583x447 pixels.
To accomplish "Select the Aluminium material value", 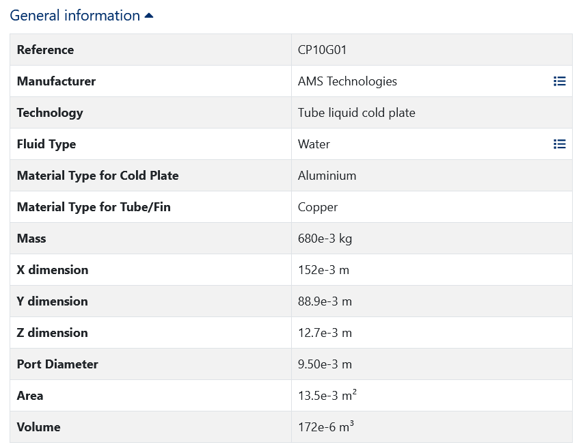I will (327, 176).
